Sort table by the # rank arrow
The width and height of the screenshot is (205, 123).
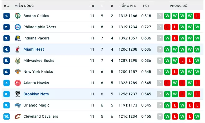coord(7,6)
